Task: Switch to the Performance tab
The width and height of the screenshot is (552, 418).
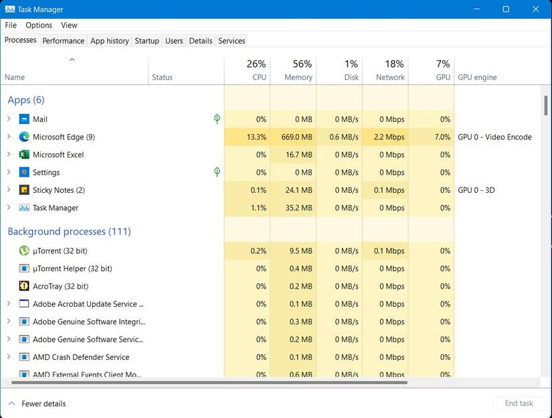Action: pyautogui.click(x=64, y=41)
